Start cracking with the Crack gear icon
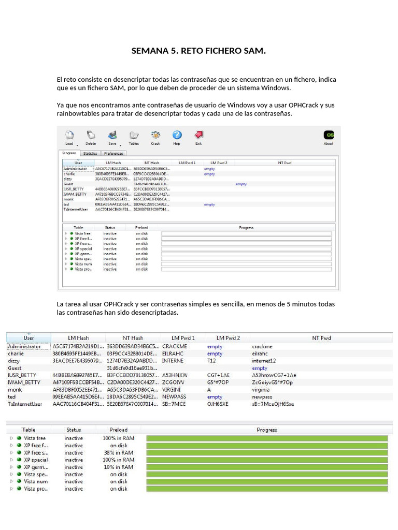The width and height of the screenshot is (398, 530). [155, 135]
